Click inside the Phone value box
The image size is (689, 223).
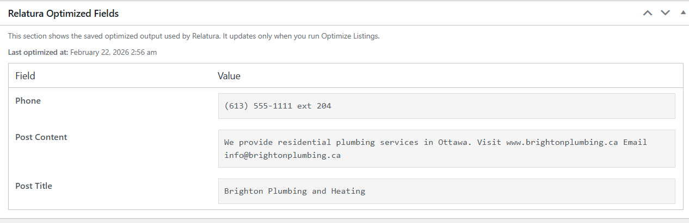pyautogui.click(x=446, y=106)
